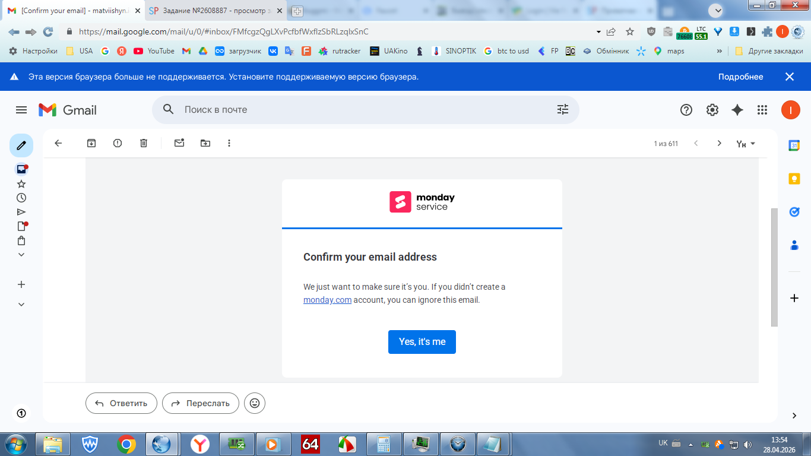
Task: Reload the page
Action: pos(48,32)
